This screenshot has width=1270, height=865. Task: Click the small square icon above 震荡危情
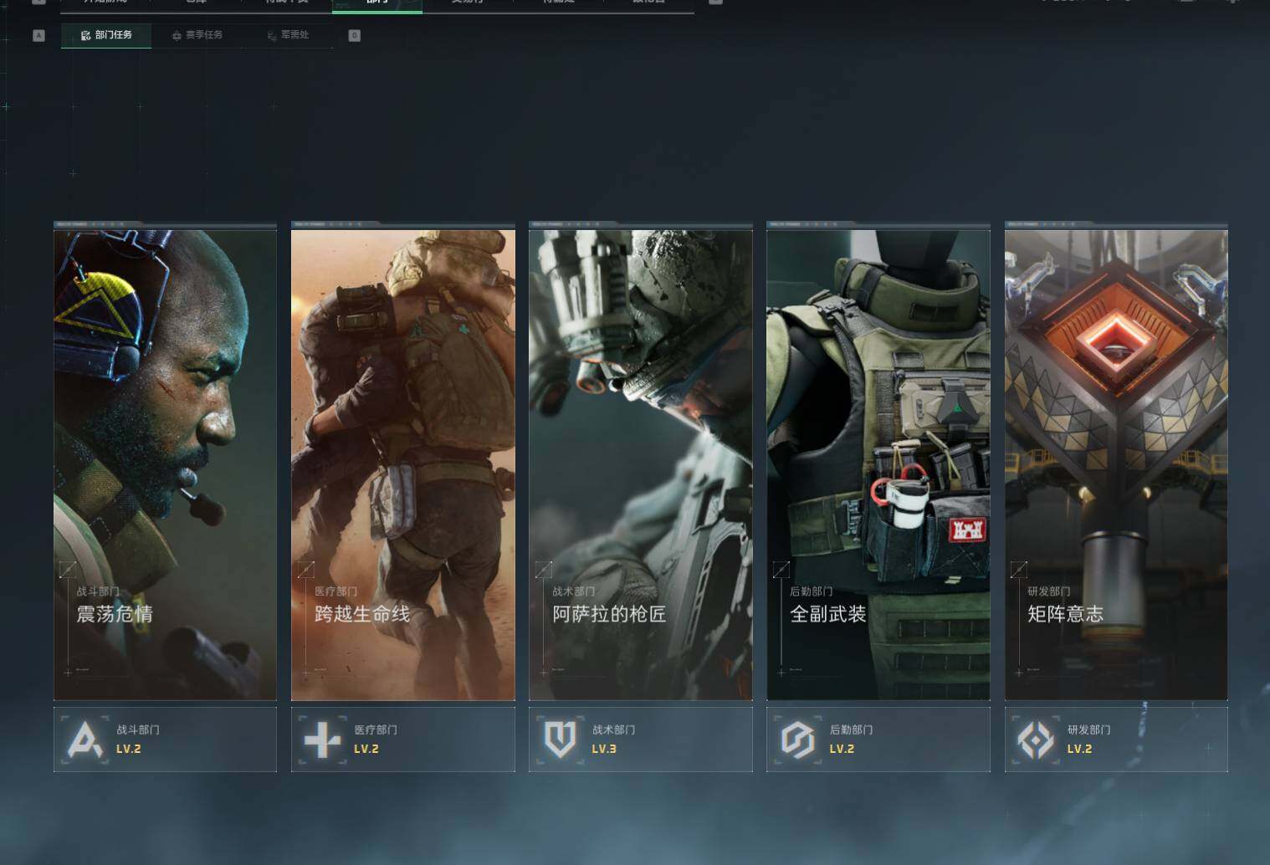point(68,570)
